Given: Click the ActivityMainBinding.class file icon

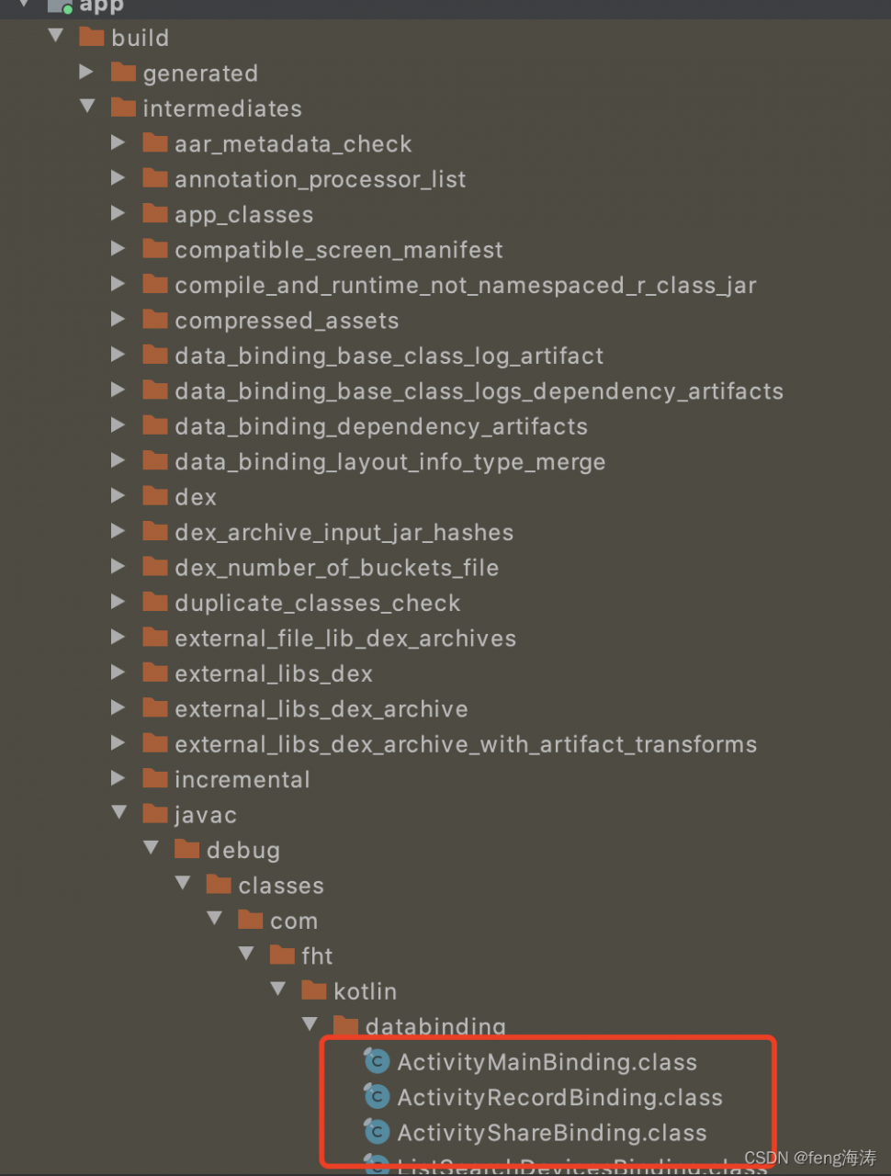Looking at the screenshot, I should [x=377, y=1061].
